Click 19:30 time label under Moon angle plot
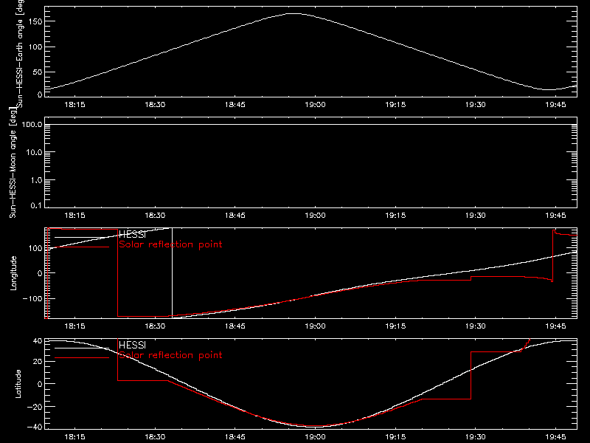Viewport: 590px width, 443px height. [x=476, y=216]
